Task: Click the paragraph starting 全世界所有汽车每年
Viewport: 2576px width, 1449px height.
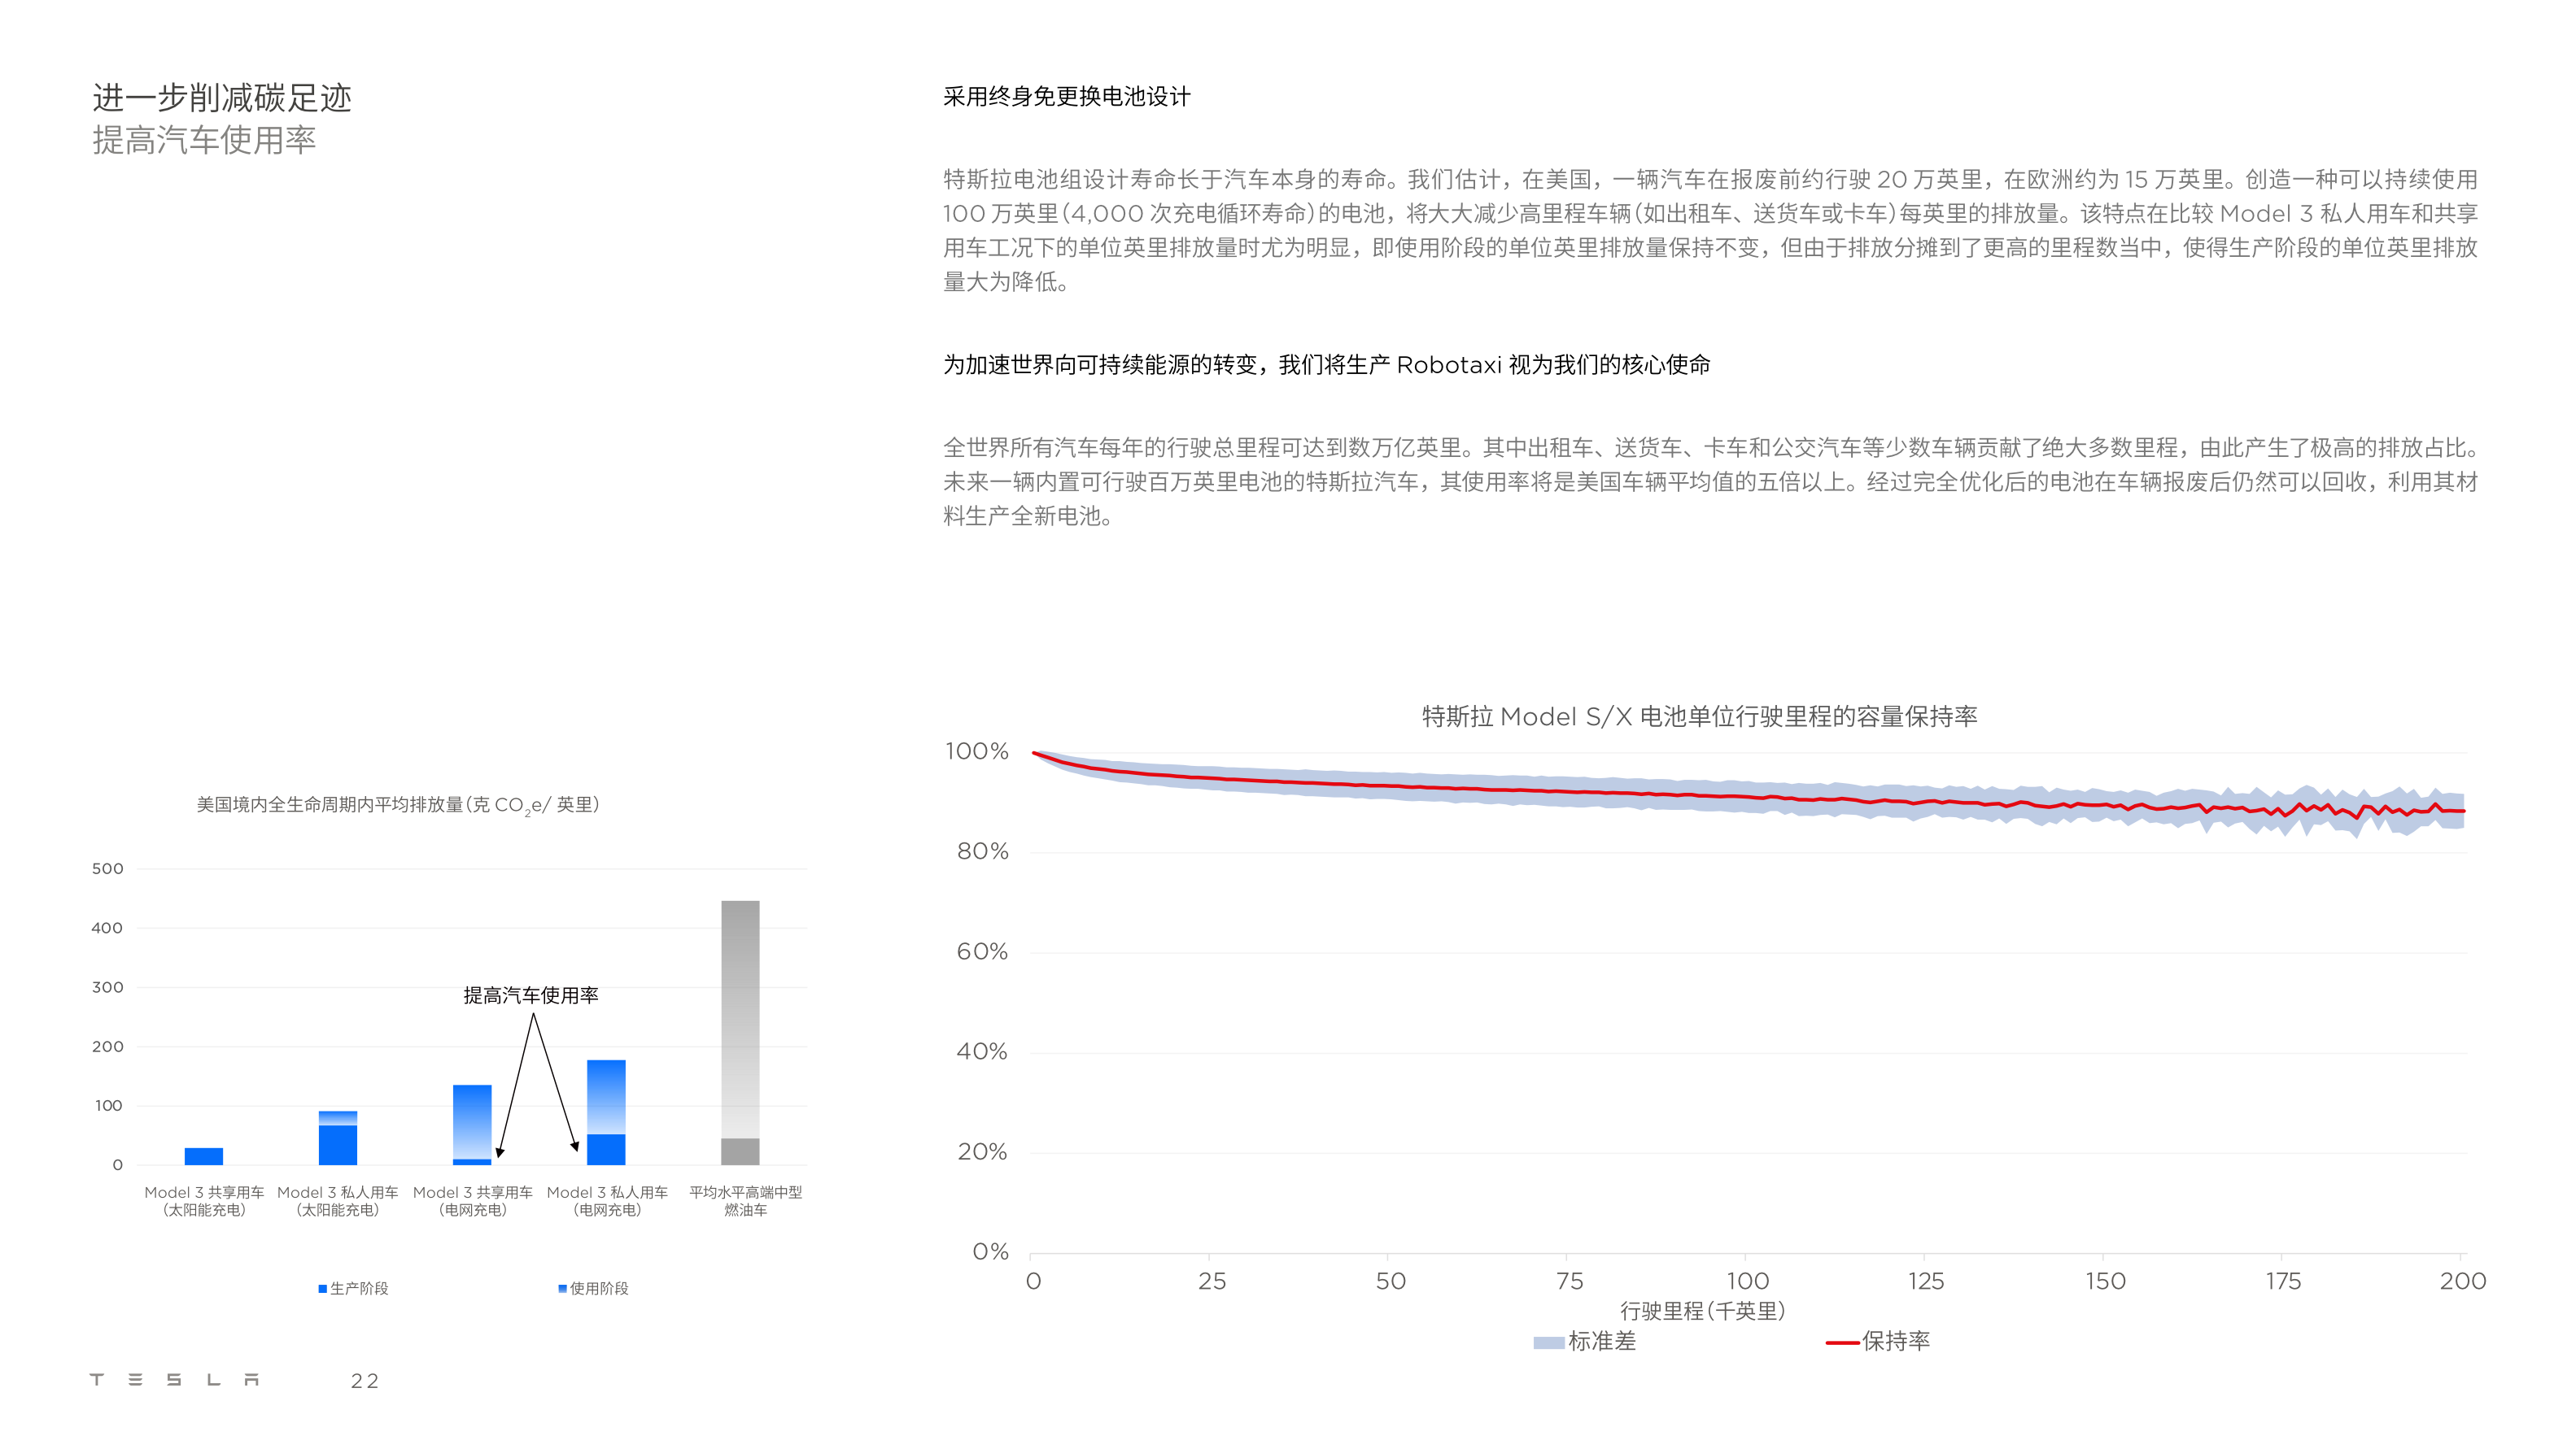Action: (1710, 481)
